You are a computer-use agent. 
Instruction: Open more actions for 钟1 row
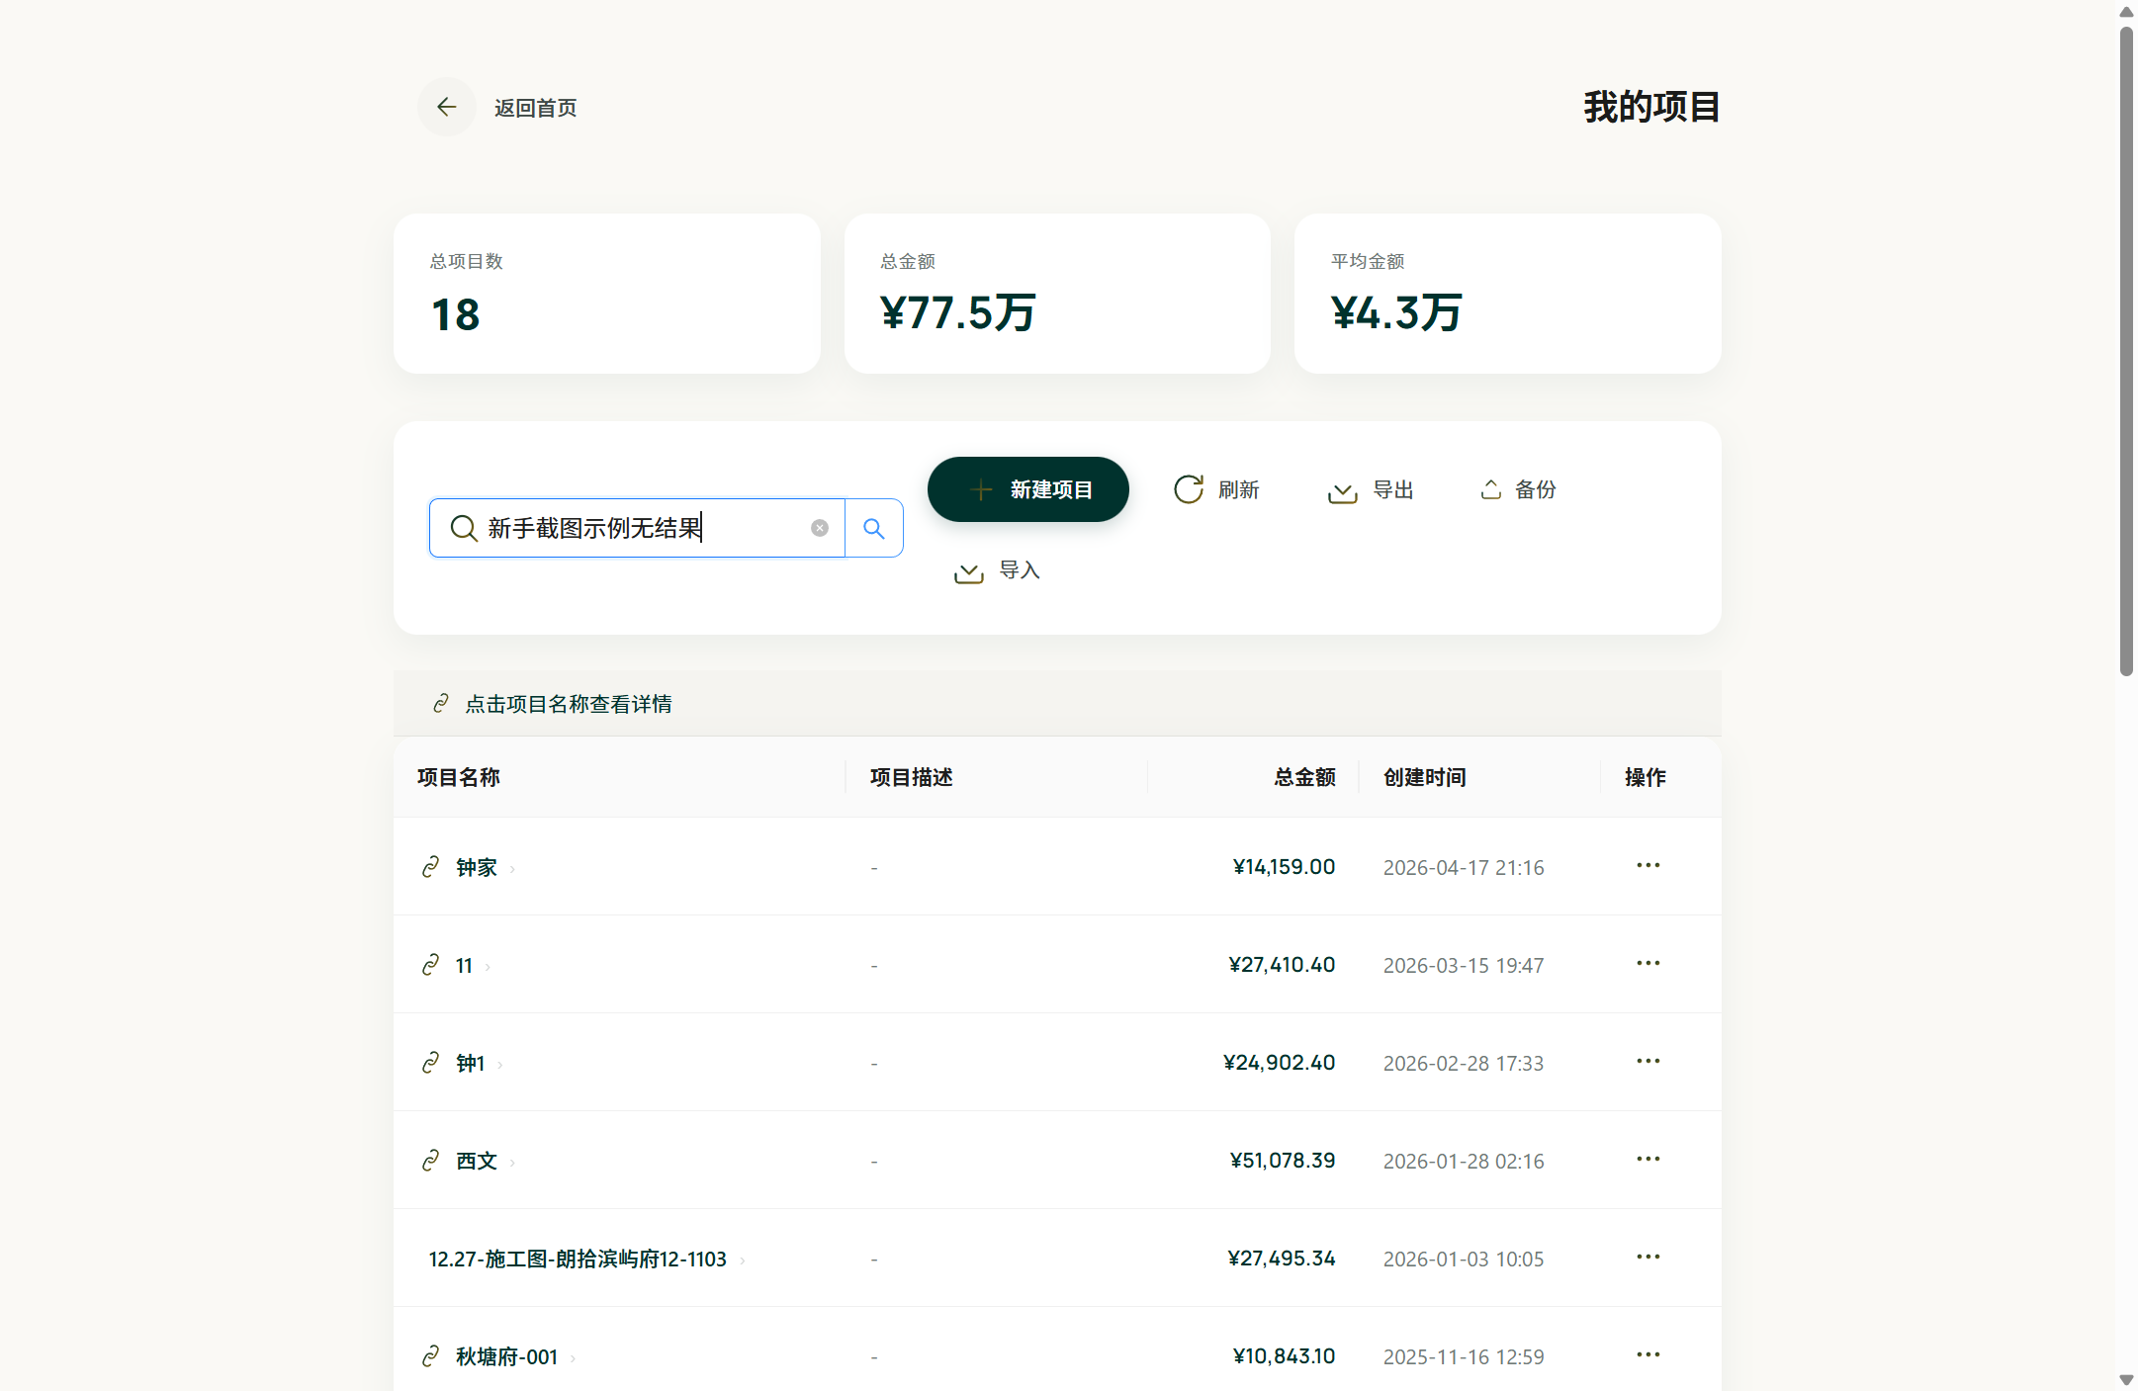tap(1648, 1062)
